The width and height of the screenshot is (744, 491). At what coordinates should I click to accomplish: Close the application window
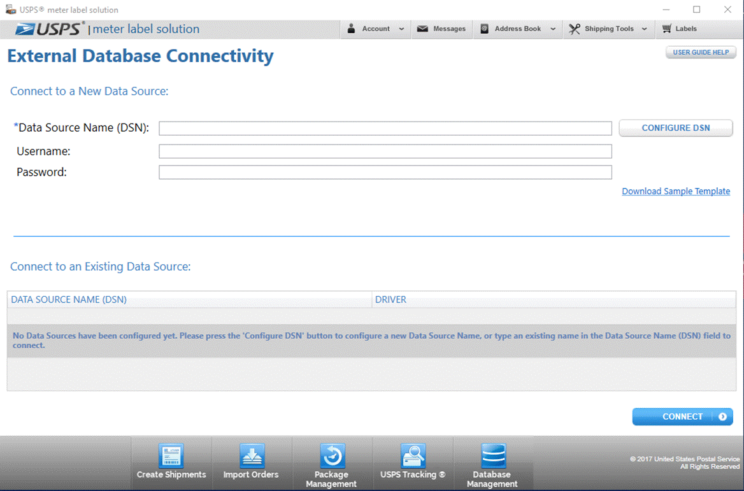tap(727, 10)
